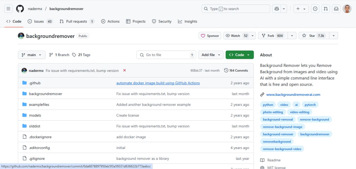Click the .dockerignore file icon
Viewport: 356px width, 169px height.
(24, 137)
